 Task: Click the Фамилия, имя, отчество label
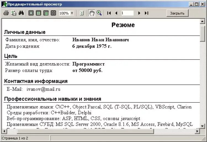33,40
